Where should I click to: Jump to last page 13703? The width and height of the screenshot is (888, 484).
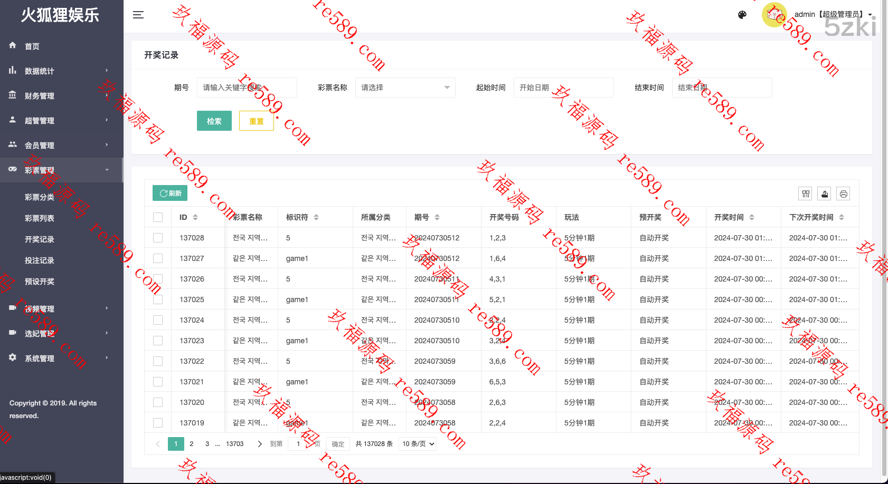(235, 444)
